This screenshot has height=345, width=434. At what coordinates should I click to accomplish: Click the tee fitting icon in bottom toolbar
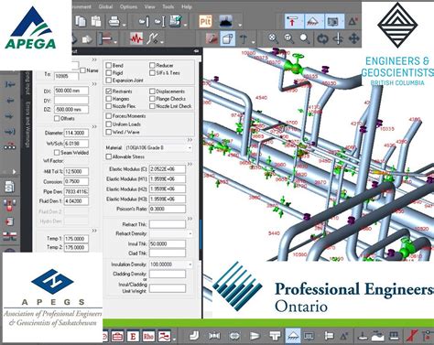click(275, 336)
